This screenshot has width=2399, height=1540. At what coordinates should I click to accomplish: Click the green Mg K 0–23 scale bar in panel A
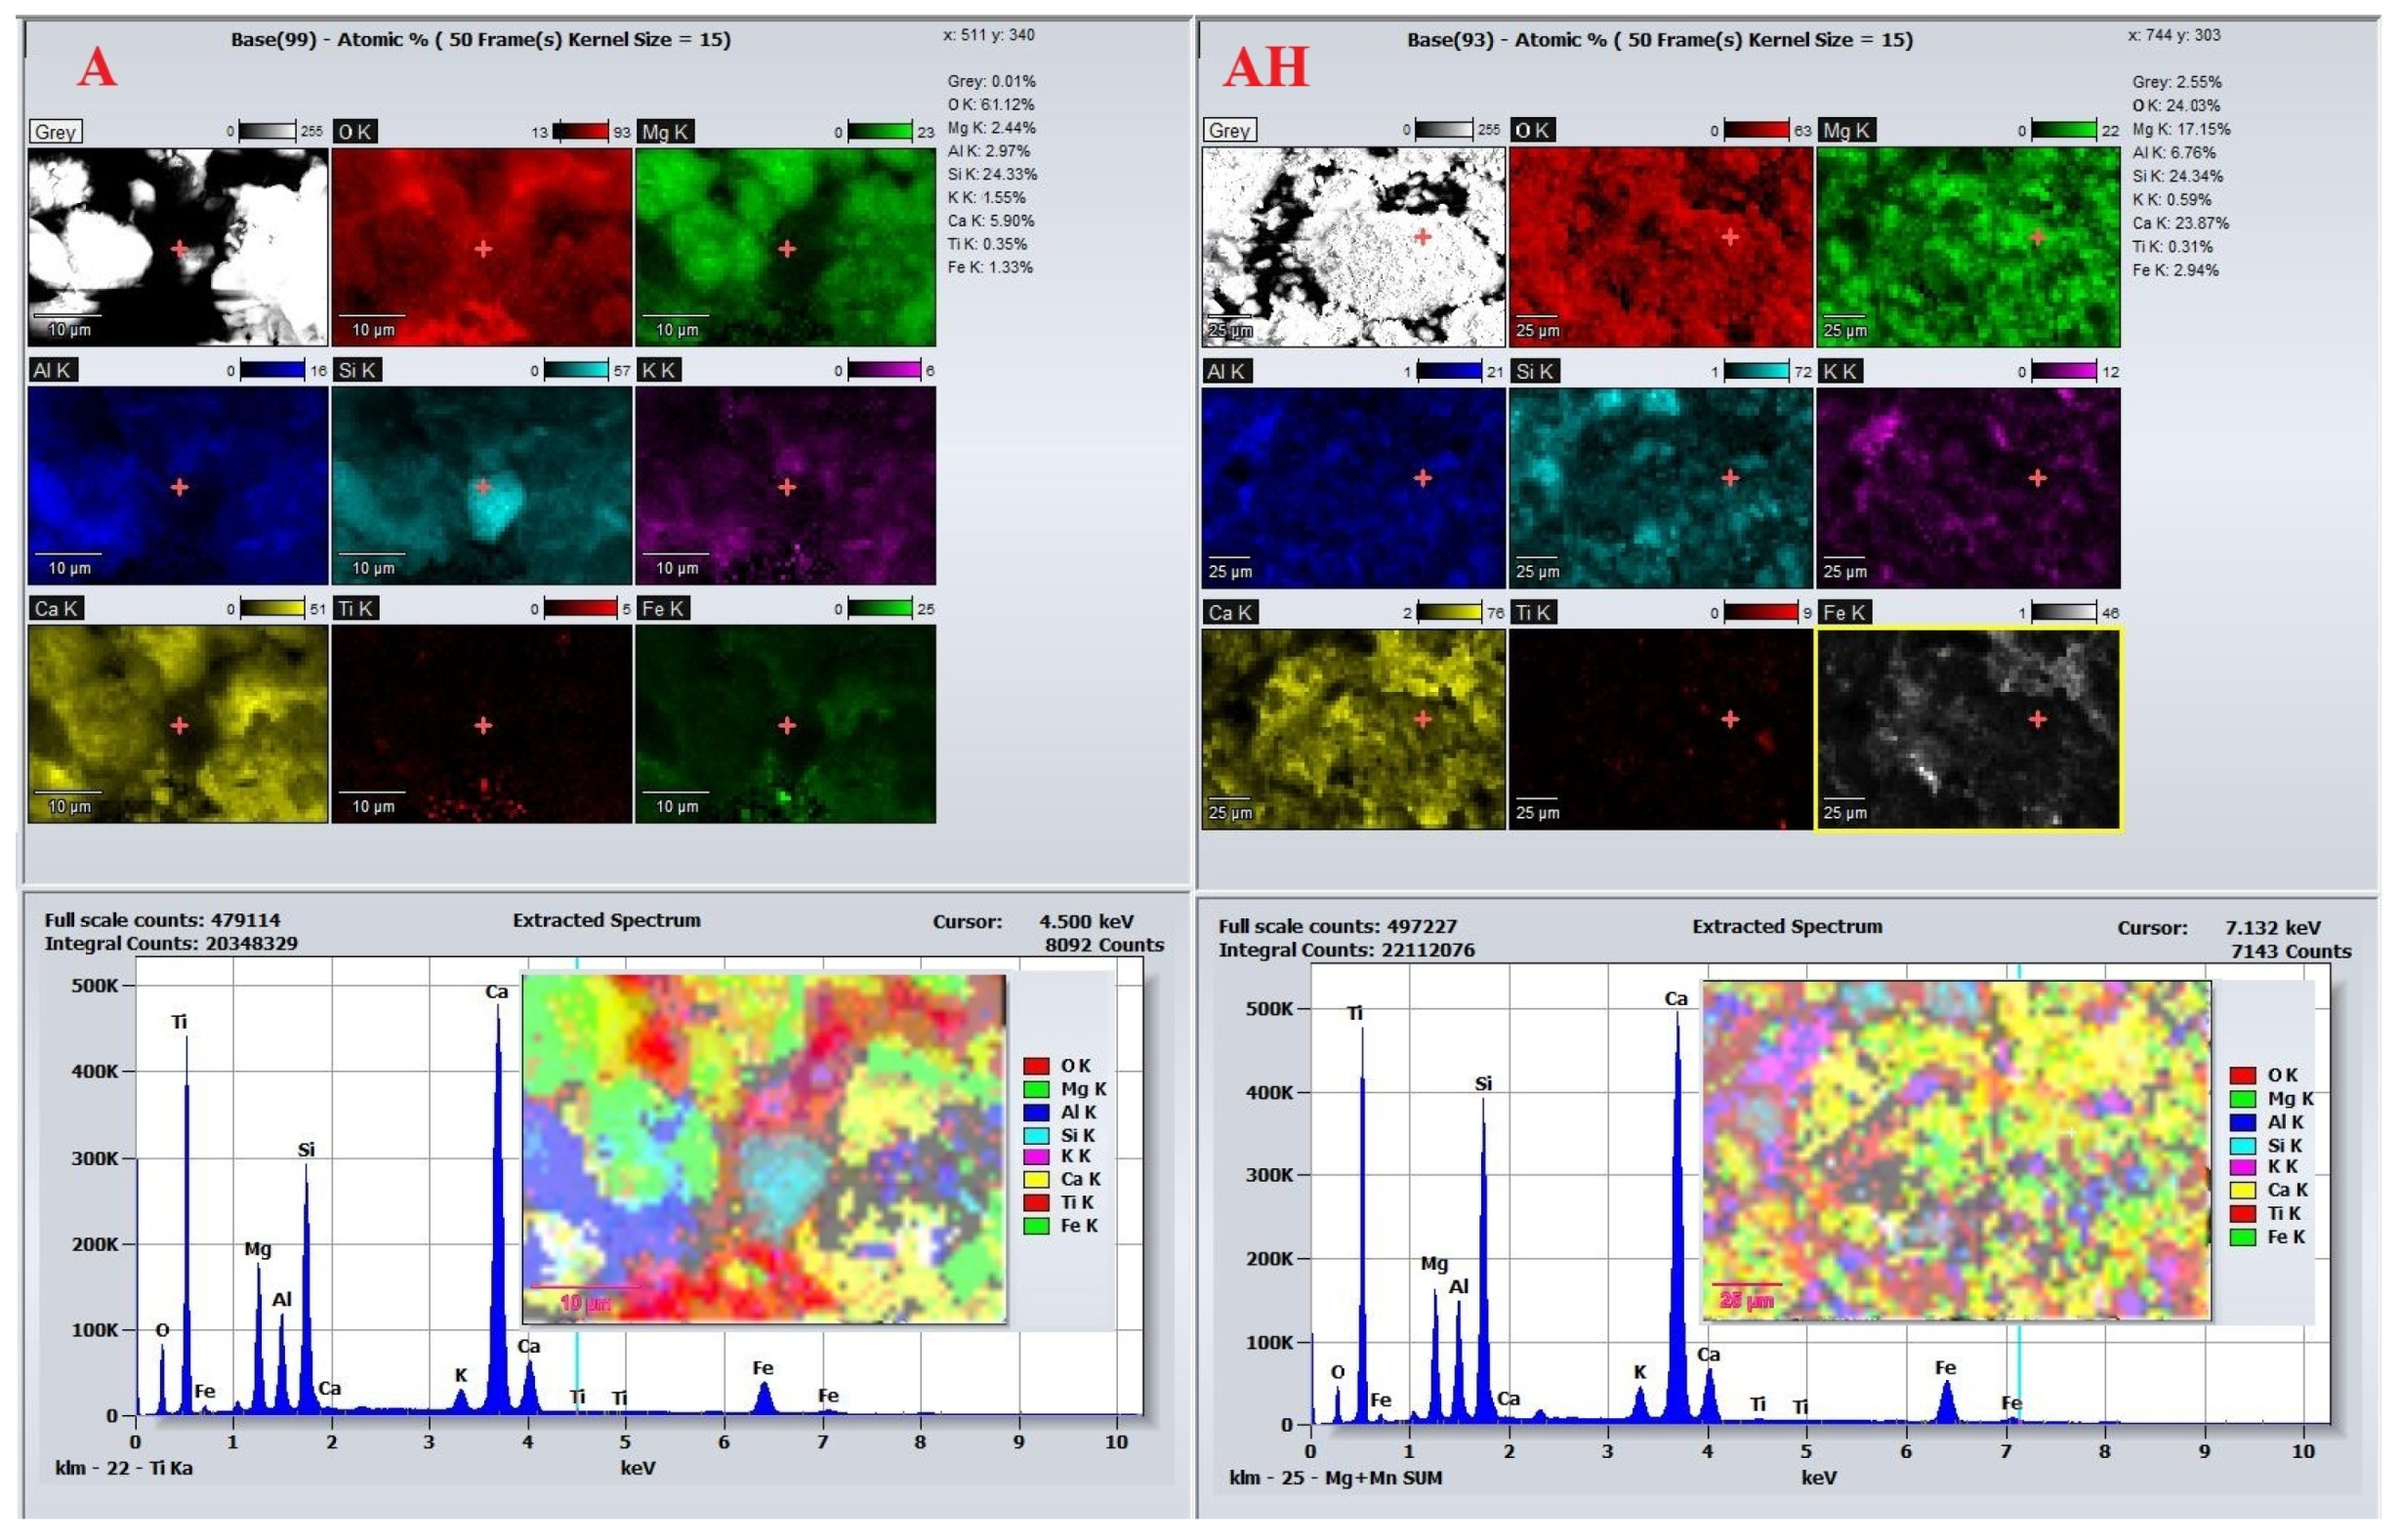881,131
